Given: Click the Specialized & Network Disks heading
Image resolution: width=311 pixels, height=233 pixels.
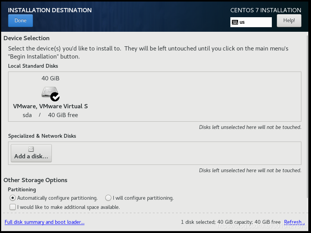Looking at the screenshot, I should click(x=42, y=136).
